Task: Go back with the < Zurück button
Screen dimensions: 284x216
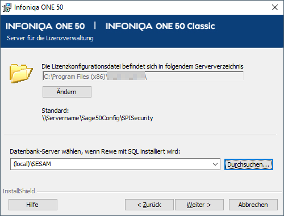Action: click(149, 205)
